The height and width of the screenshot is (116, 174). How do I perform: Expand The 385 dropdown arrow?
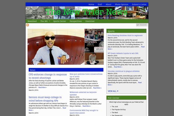(50, 21)
